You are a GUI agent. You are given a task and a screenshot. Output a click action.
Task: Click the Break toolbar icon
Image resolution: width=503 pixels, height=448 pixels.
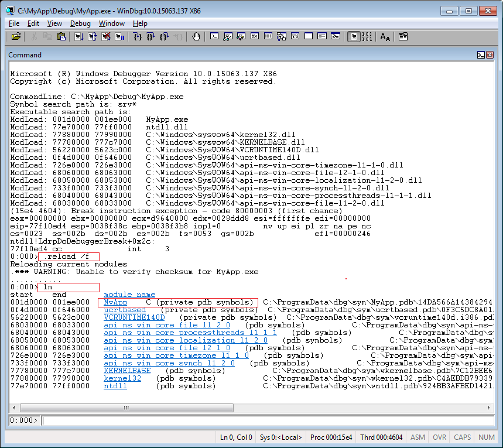[x=119, y=36]
